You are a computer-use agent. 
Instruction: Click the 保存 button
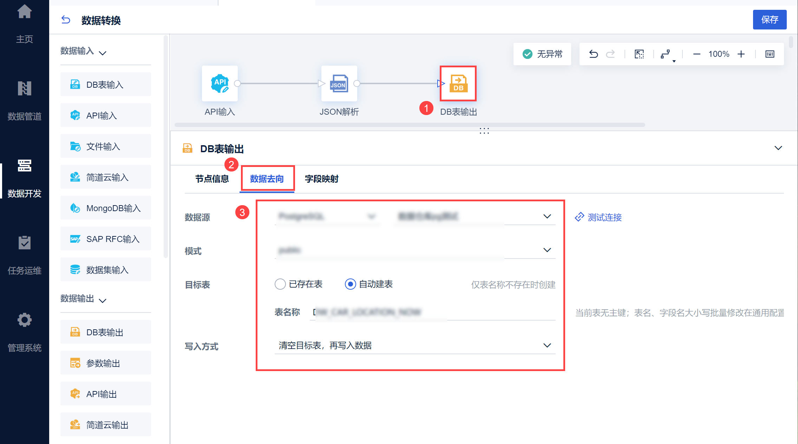click(769, 20)
